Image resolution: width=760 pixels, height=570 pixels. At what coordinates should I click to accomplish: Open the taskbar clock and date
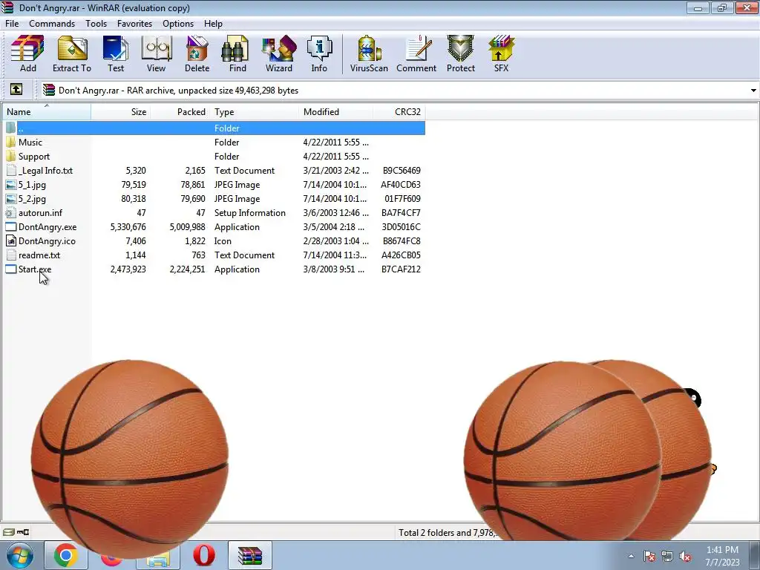point(722,556)
